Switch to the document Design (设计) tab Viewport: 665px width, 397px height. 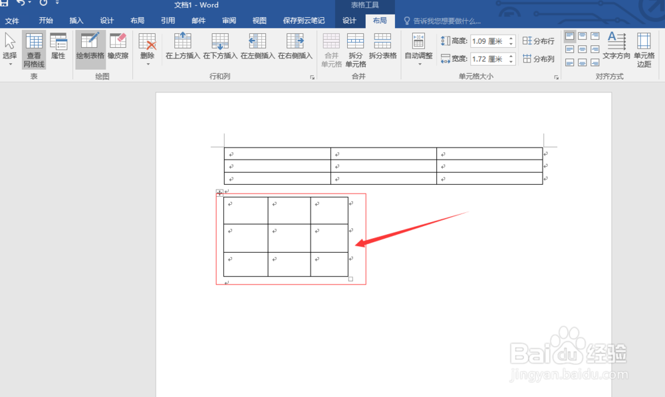coord(107,21)
